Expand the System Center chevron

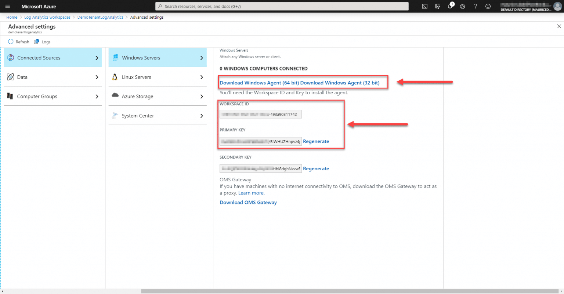[202, 115]
